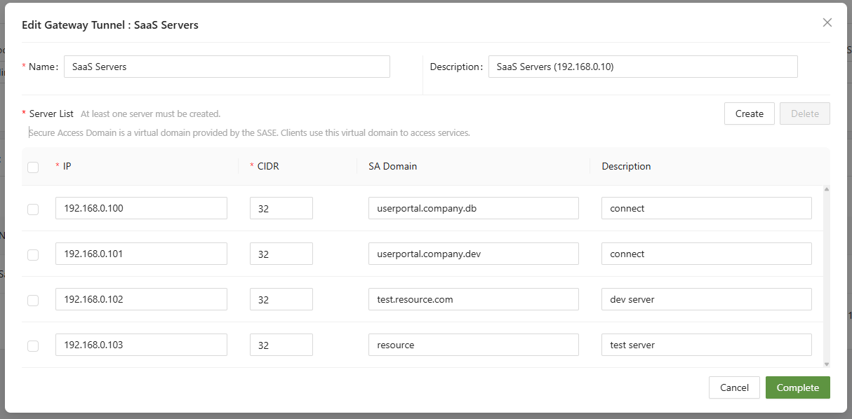This screenshot has width=852, height=419.
Task: Tick the checkbox for 192.168.0.101 server
Action: [x=33, y=254]
